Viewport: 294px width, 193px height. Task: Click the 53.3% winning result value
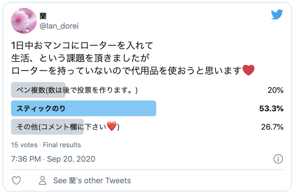coord(271,109)
